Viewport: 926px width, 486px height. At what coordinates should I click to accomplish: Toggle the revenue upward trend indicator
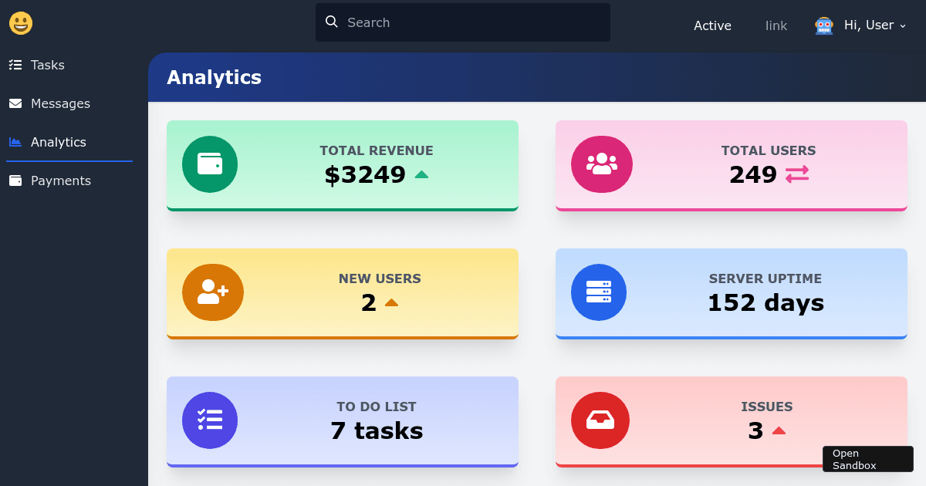[421, 174]
